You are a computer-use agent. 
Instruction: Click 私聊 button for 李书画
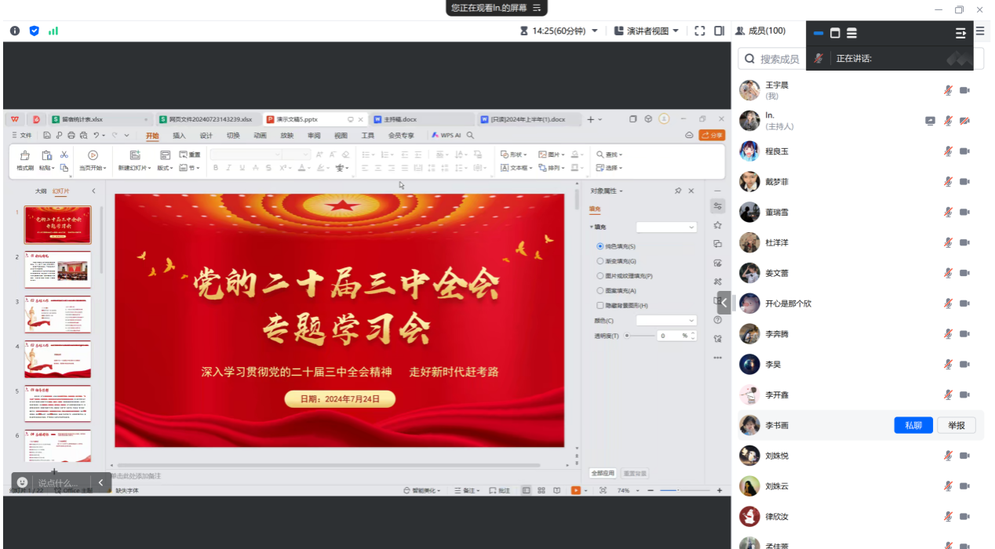click(x=913, y=425)
